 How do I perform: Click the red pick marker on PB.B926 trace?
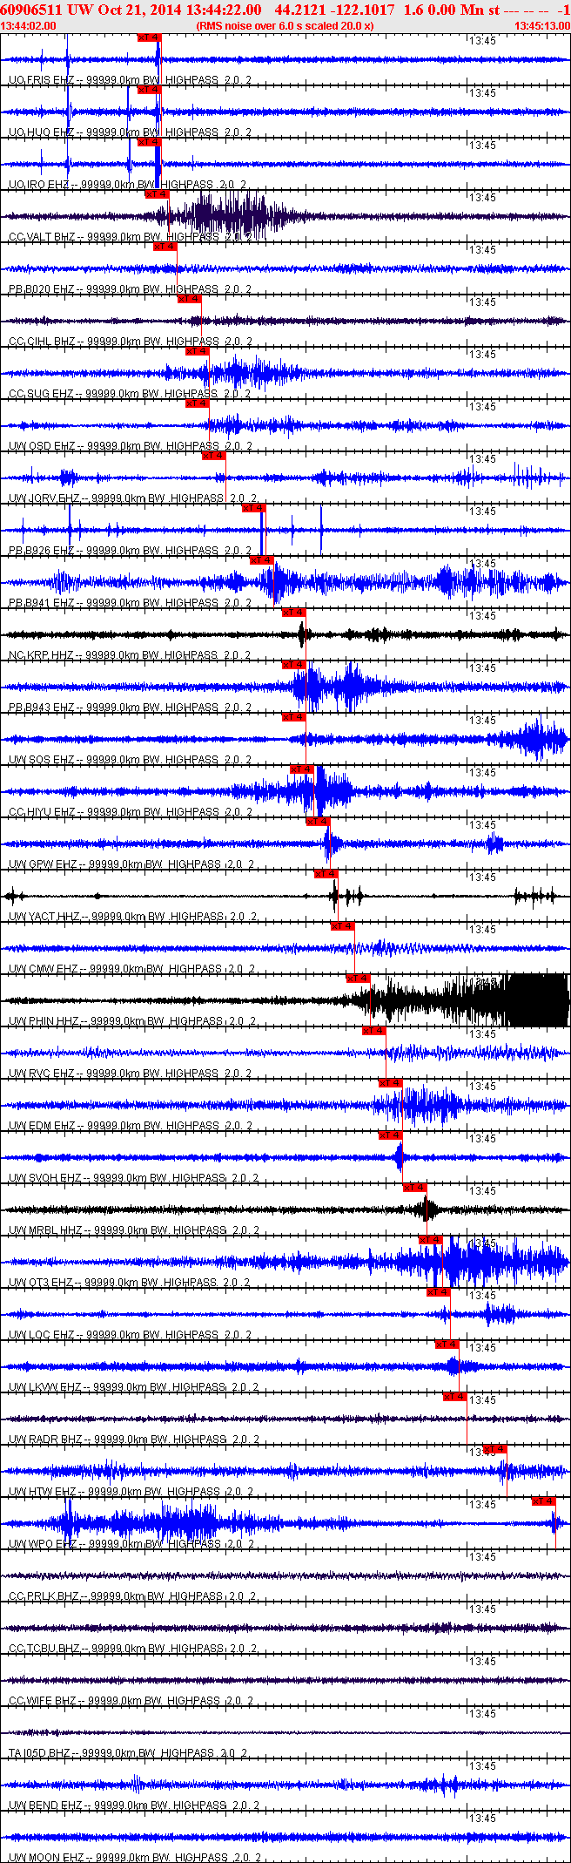click(253, 508)
